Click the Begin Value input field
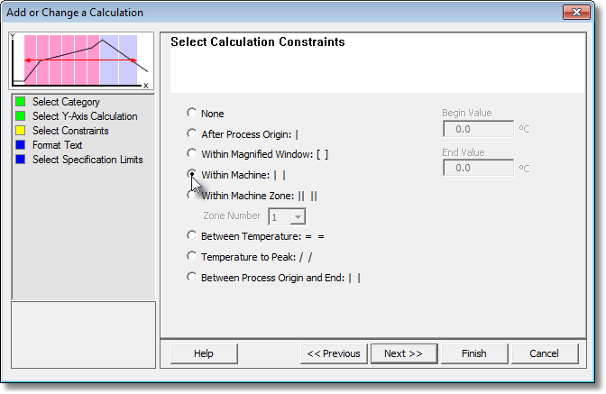Screen dimensions: 606x394 (479, 129)
